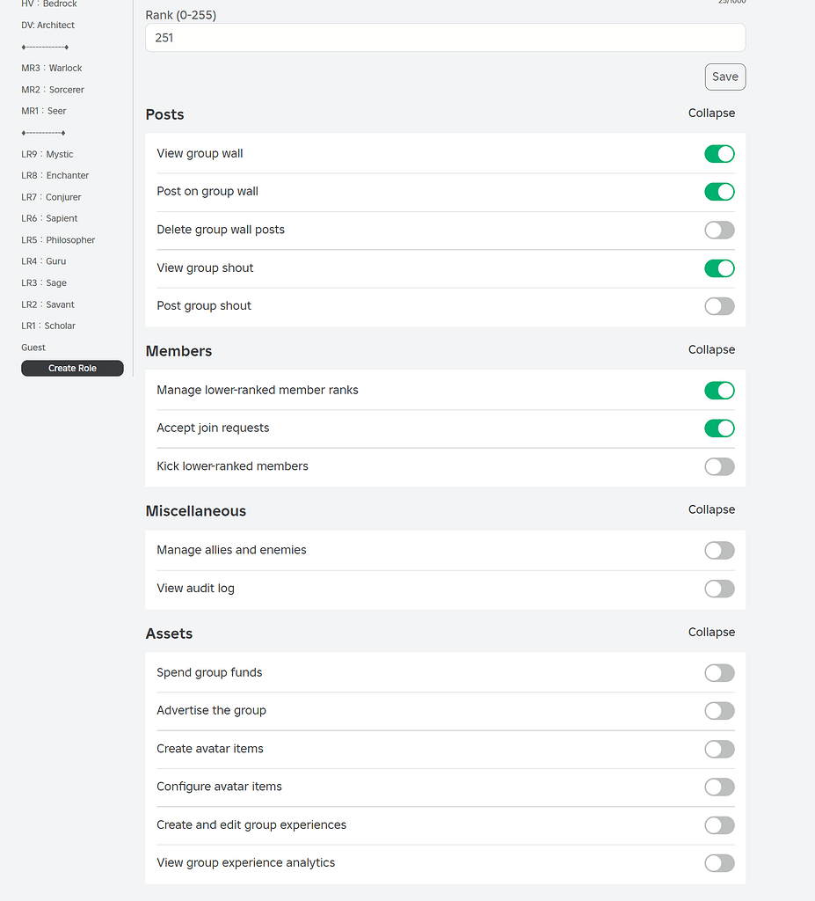Enable the Advertise the group permission

[x=719, y=711]
